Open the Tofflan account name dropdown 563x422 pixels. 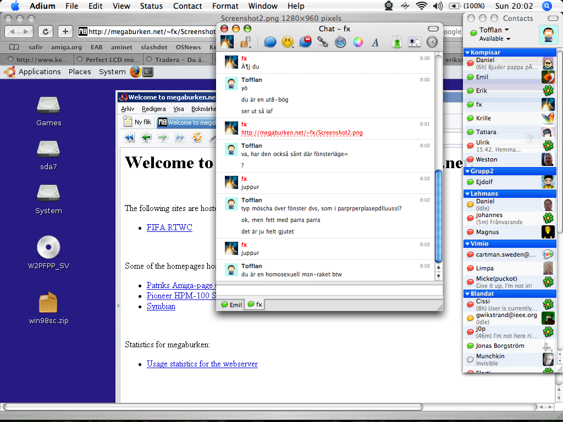[x=494, y=30]
